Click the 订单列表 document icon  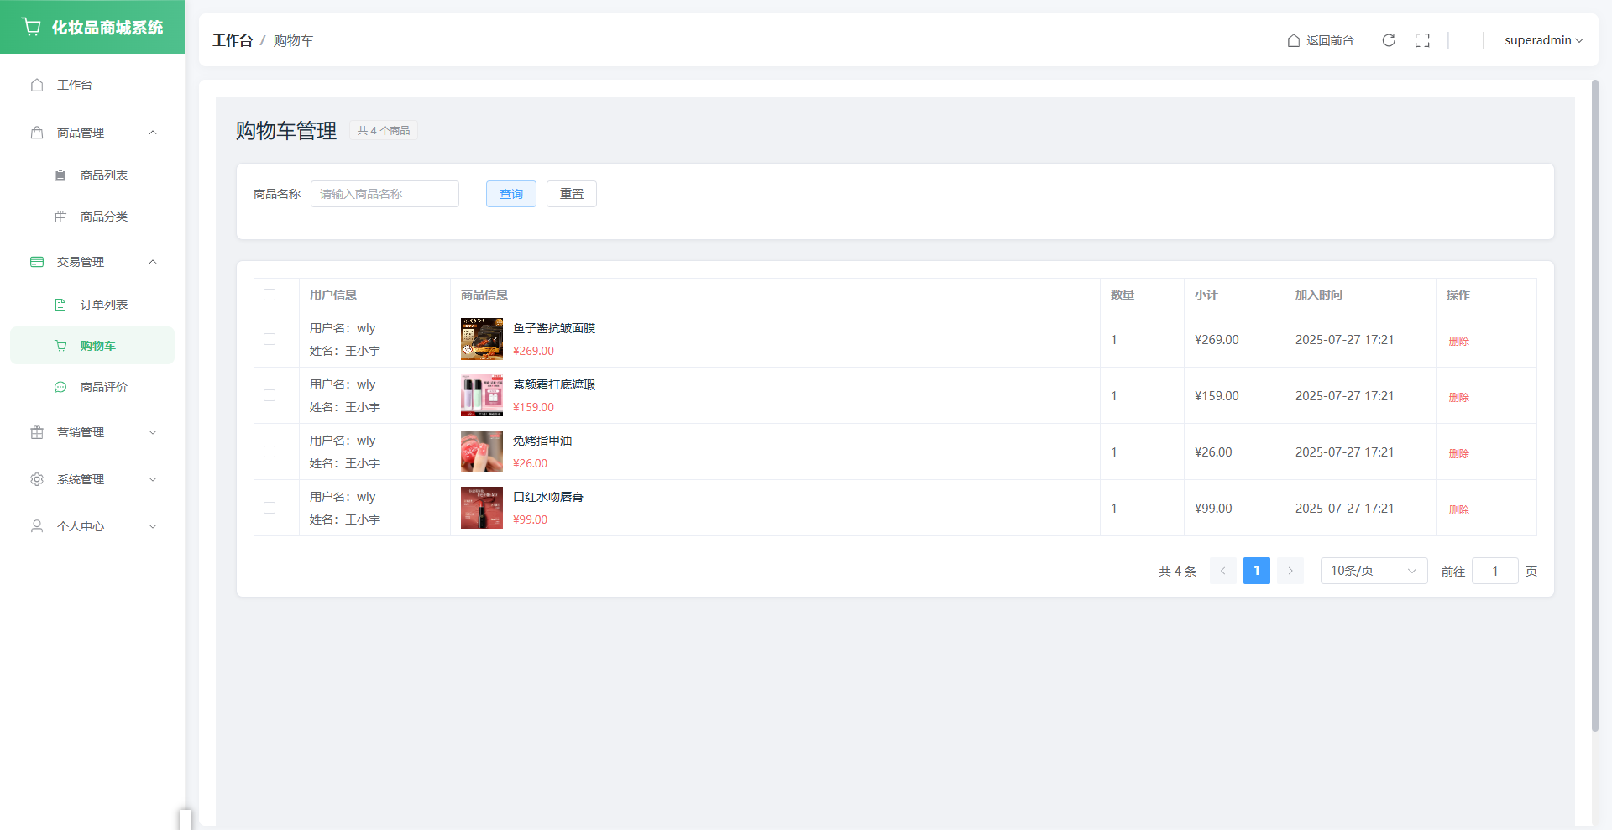click(x=60, y=305)
